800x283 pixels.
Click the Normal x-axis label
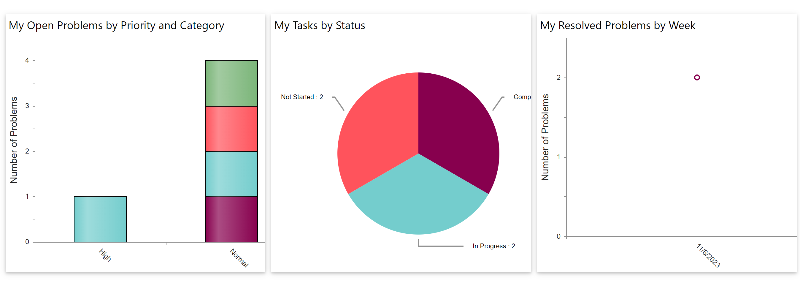(x=239, y=258)
